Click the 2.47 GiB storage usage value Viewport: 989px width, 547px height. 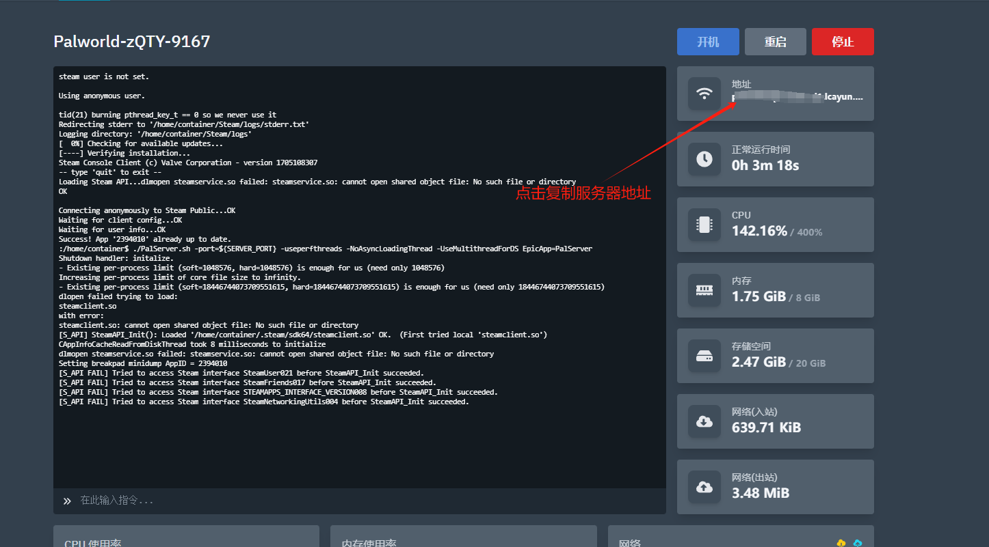pyautogui.click(x=759, y=362)
